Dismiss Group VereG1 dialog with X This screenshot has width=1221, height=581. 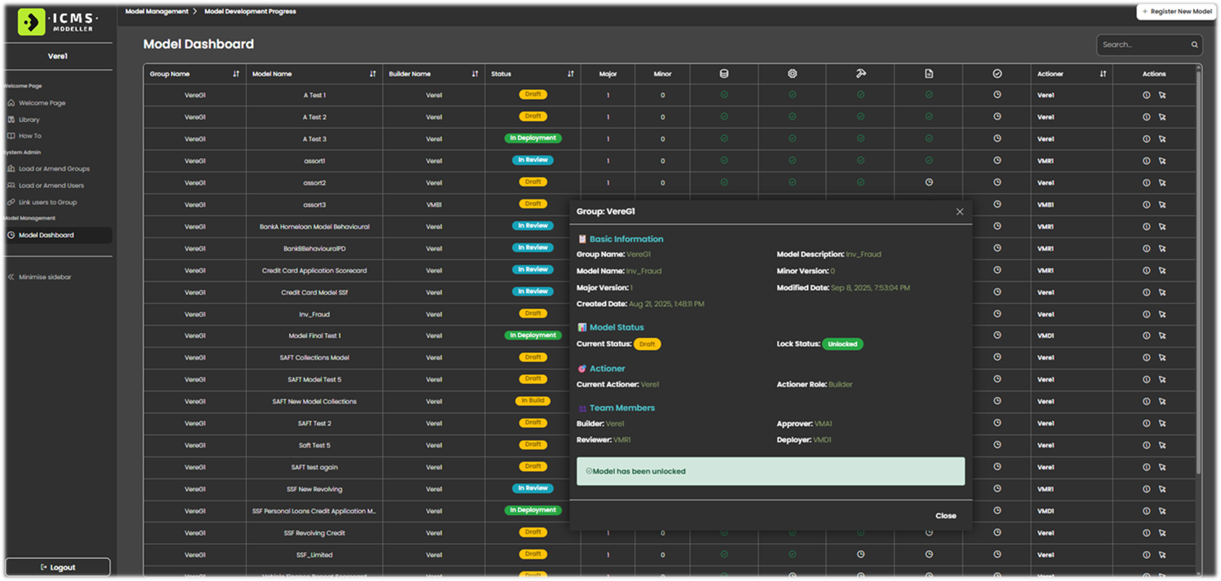click(x=960, y=212)
